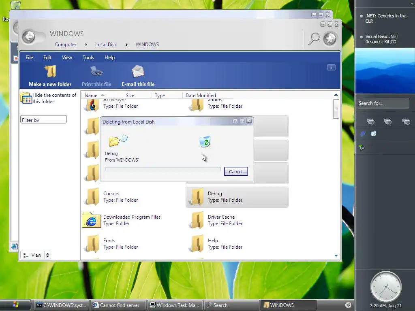
Task: Click the 7:20 AM, Aug 21 time text
Action: click(x=386, y=306)
